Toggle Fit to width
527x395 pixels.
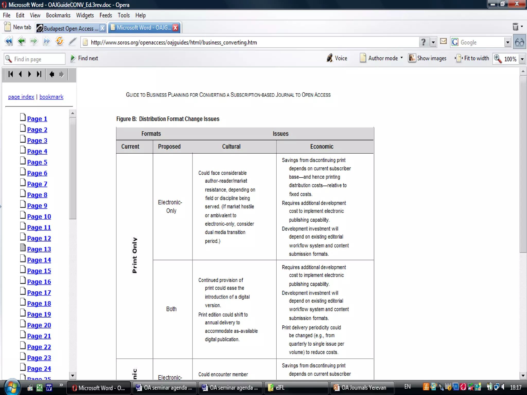pyautogui.click(x=472, y=58)
